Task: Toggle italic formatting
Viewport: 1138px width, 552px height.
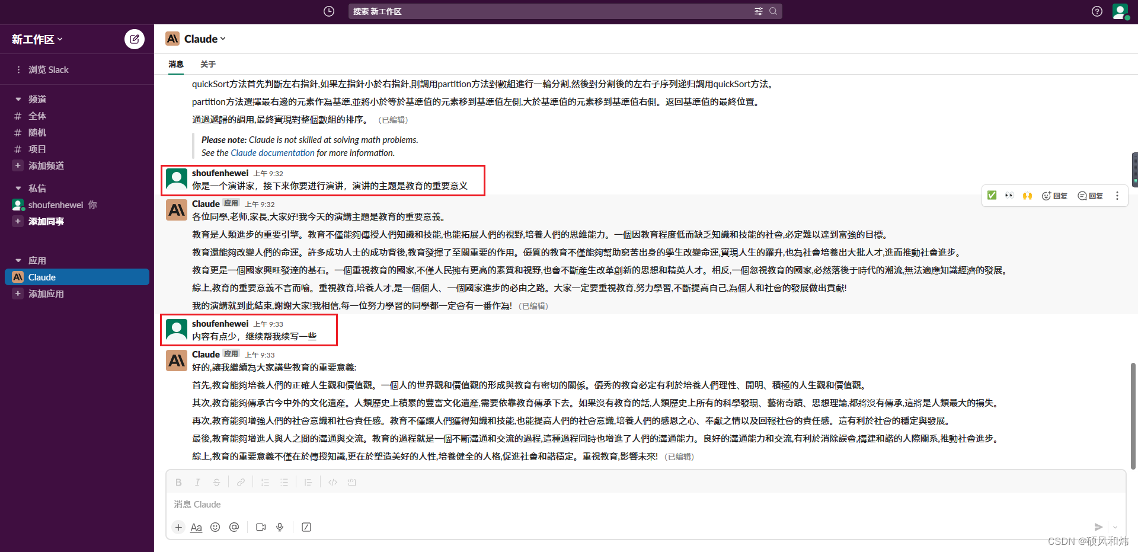Action: pyautogui.click(x=197, y=483)
